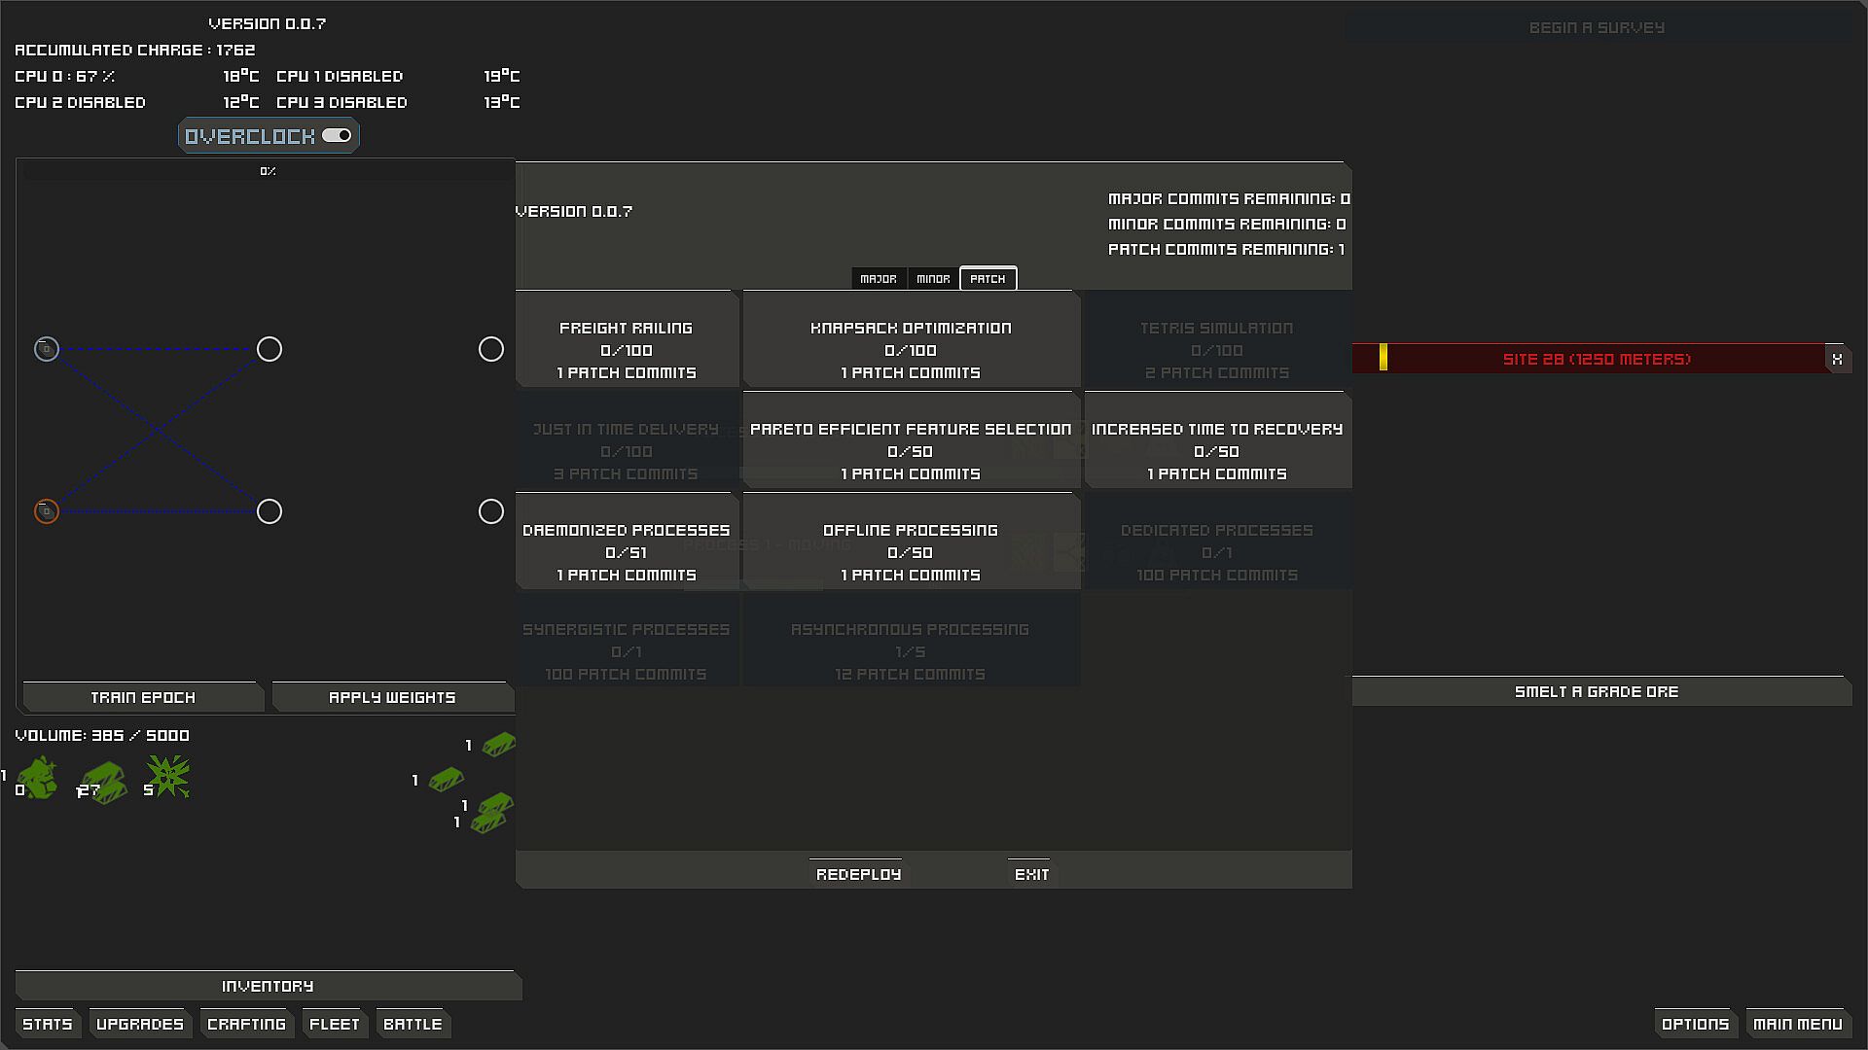Screen dimensions: 1868x1050
Task: Click the Site 28 progress bar
Action: tap(1596, 359)
